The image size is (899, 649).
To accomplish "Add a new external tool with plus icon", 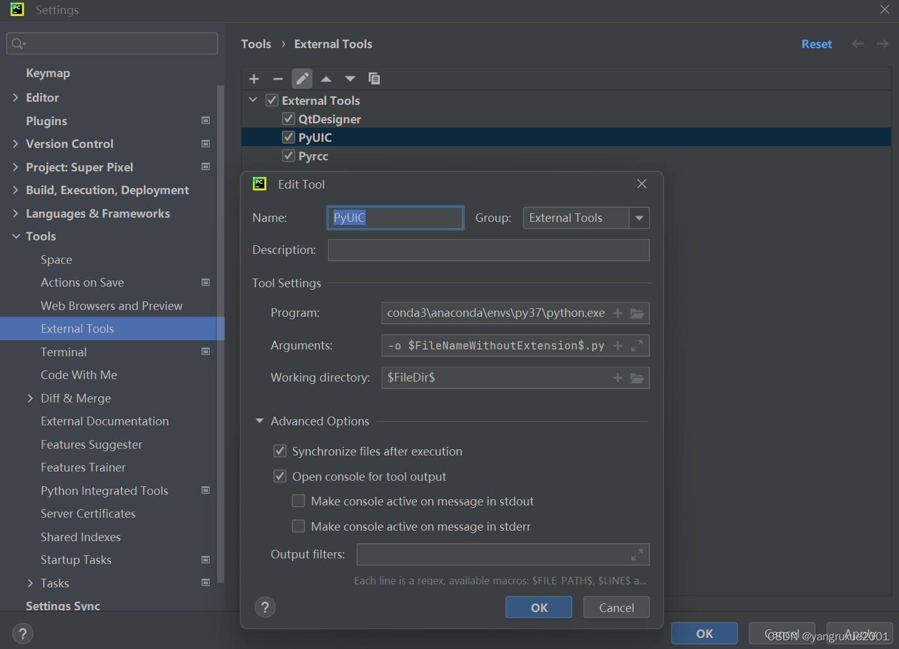I will (x=254, y=79).
